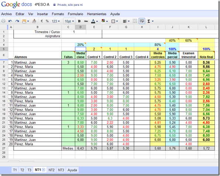Switch to the Ayuda sheet tab

tap(72, 170)
